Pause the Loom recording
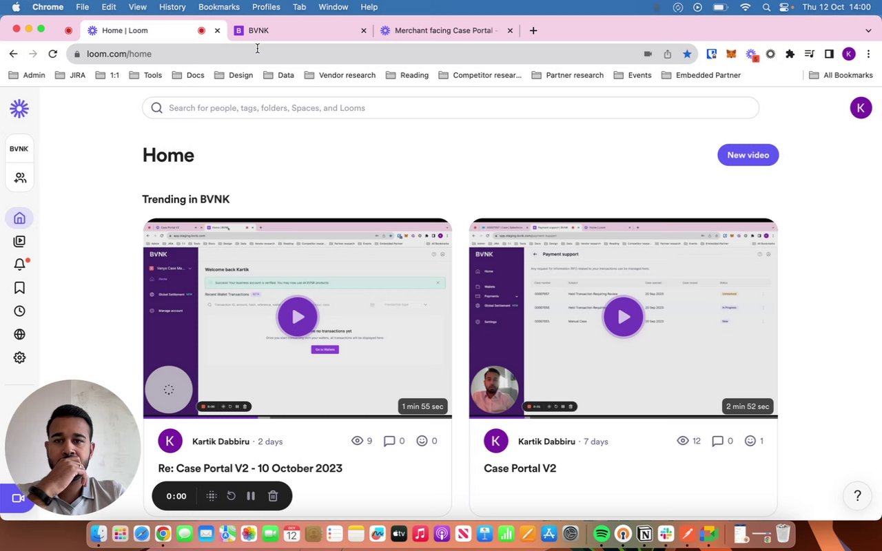882x551 pixels. (x=251, y=496)
